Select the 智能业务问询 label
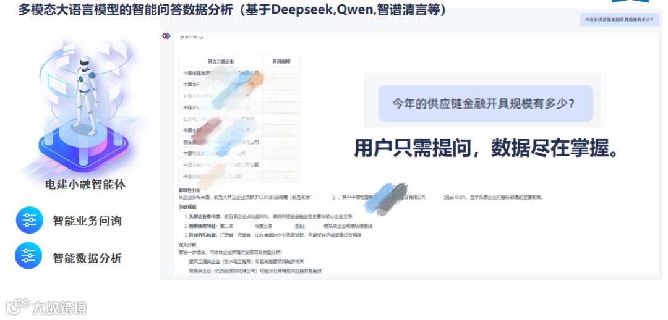This screenshot has width=668, height=320. [x=87, y=221]
